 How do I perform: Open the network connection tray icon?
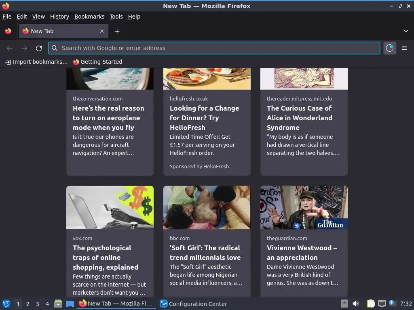(382, 304)
